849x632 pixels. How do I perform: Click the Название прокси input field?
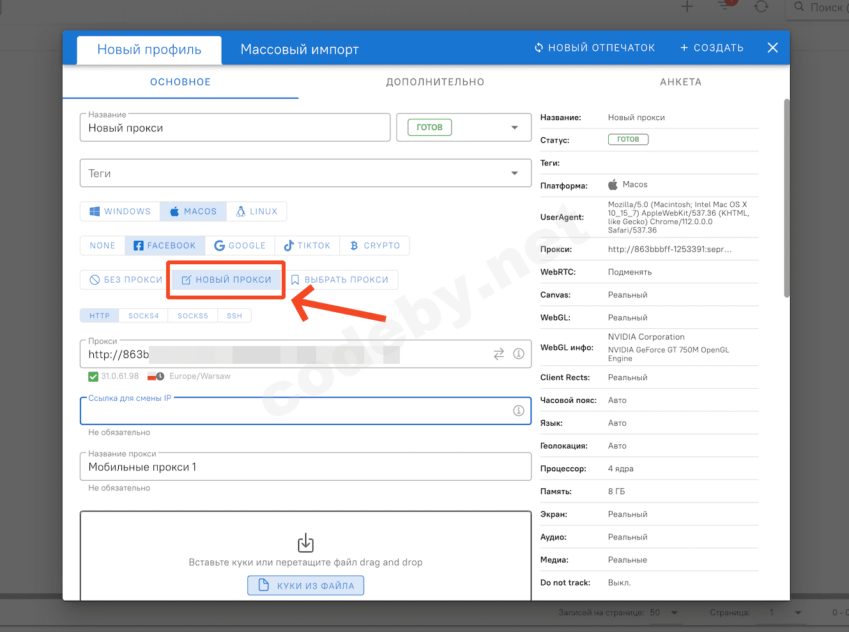coord(305,467)
